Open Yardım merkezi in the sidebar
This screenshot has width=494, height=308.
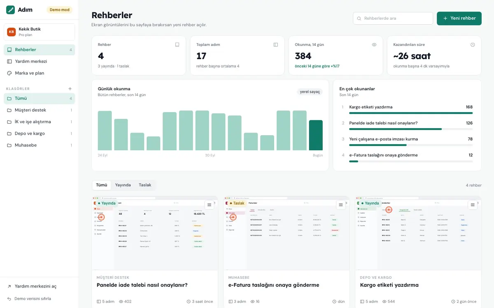[40, 62]
